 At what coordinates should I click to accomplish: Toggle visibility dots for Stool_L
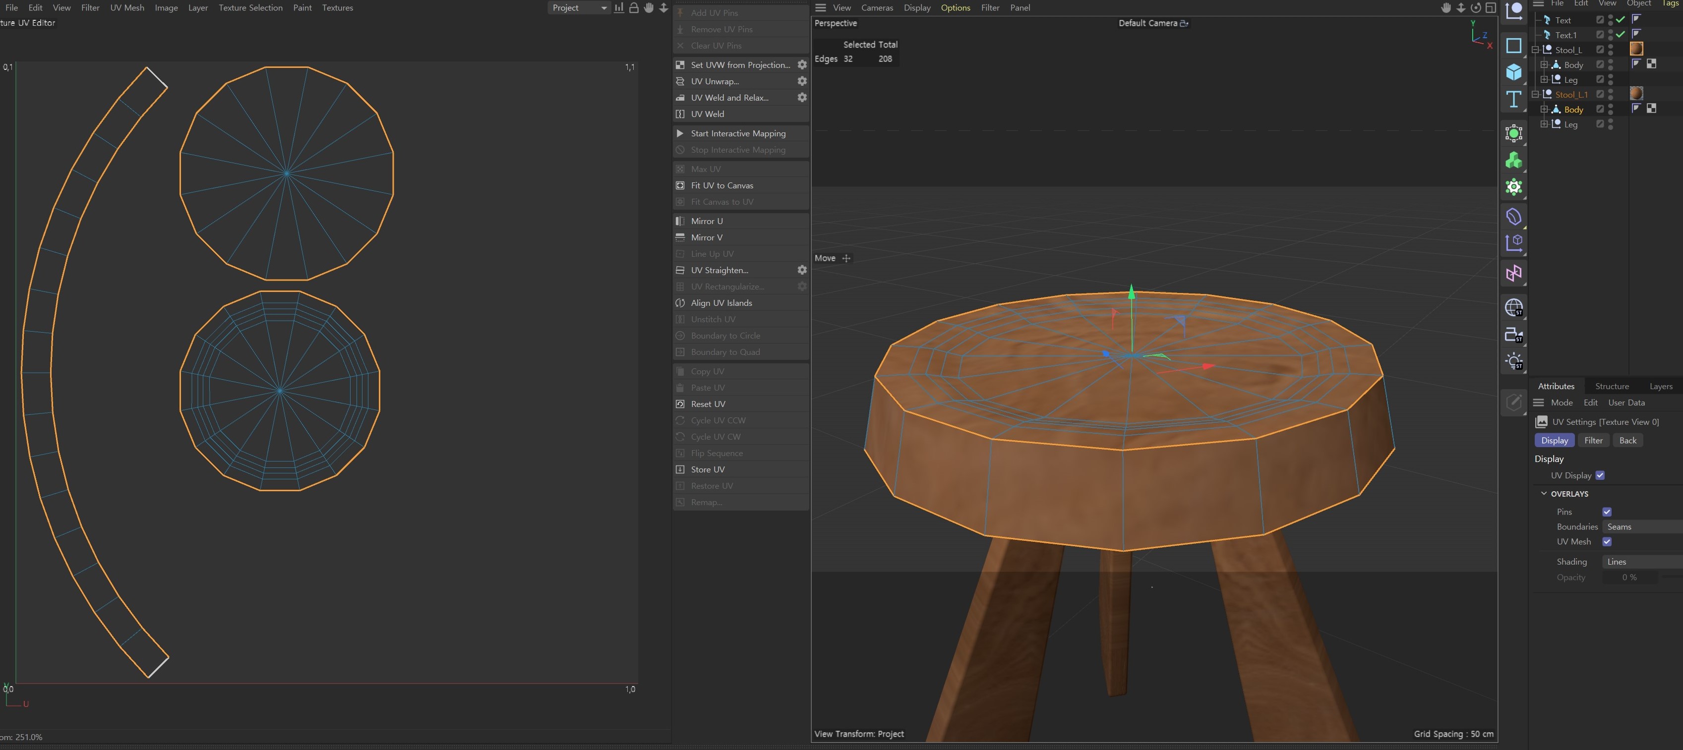click(x=1611, y=50)
